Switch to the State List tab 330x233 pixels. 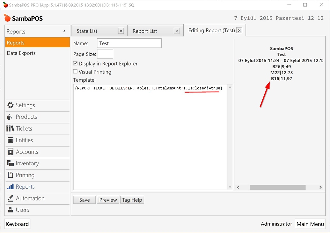(x=87, y=31)
